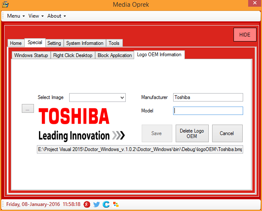Open the About dropdown menu
Image resolution: width=262 pixels, height=211 pixels.
click(57, 16)
